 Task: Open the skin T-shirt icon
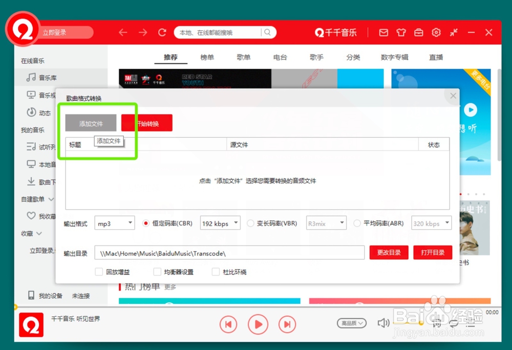click(x=401, y=32)
